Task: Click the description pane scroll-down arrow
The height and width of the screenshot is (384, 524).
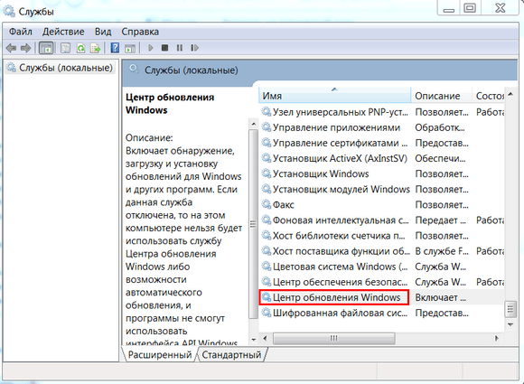Action: [x=254, y=340]
